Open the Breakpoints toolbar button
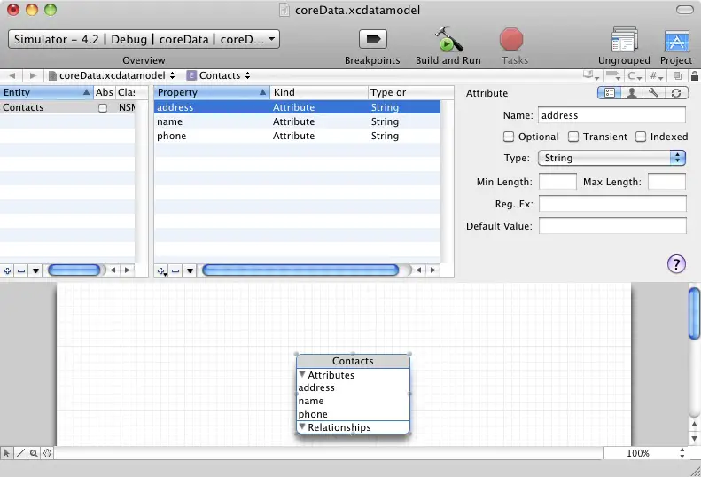This screenshot has width=701, height=477. point(373,39)
